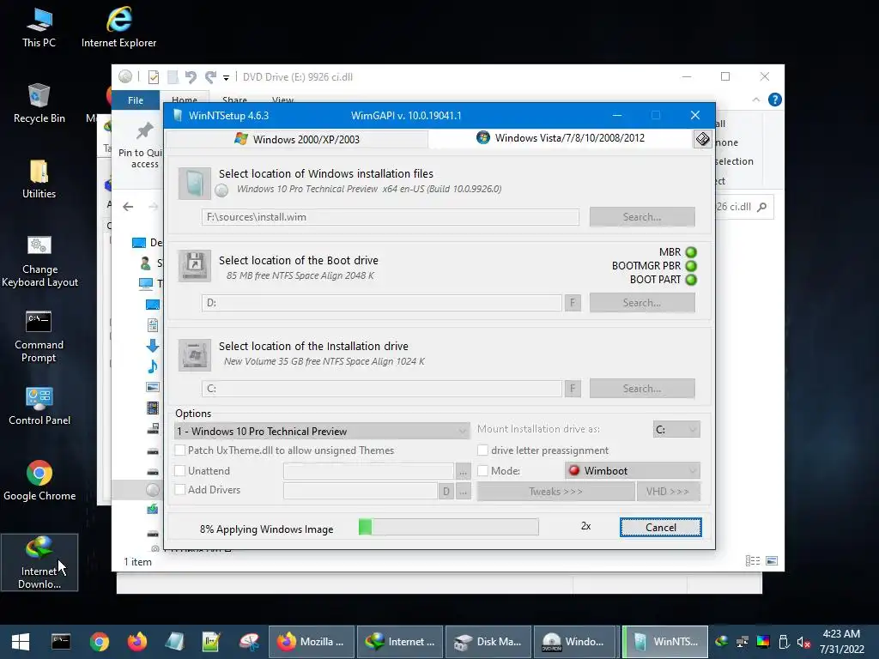Click the Explorer redo toolbar icon
The height and width of the screenshot is (659, 879).
tap(211, 76)
